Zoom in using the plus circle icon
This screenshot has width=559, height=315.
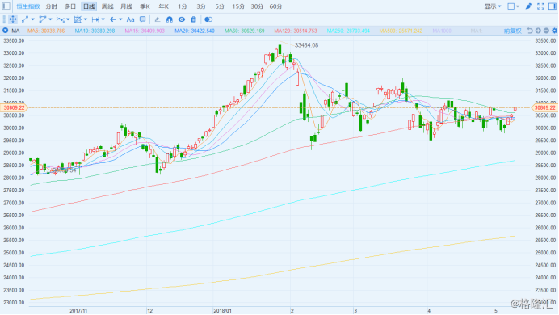pyautogui.click(x=538, y=31)
